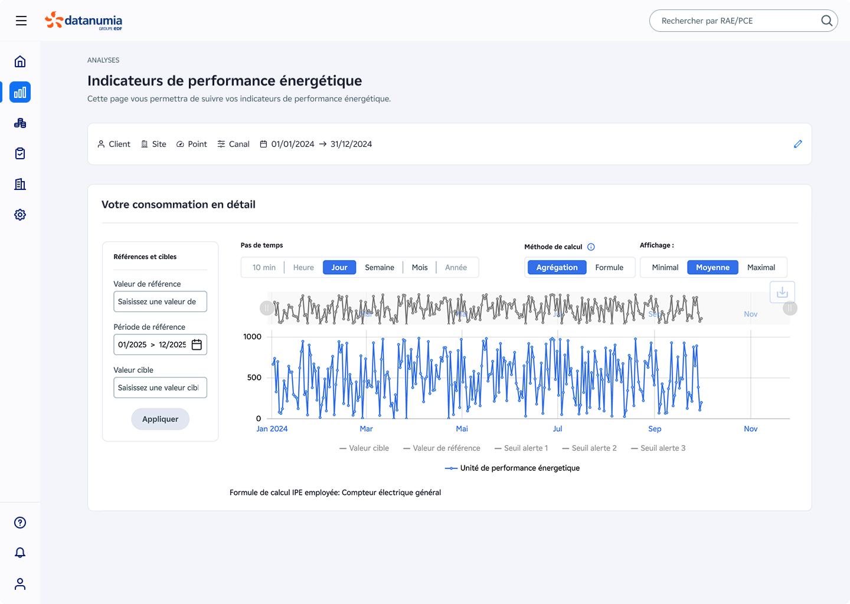Open the Site filter selector

153,144
